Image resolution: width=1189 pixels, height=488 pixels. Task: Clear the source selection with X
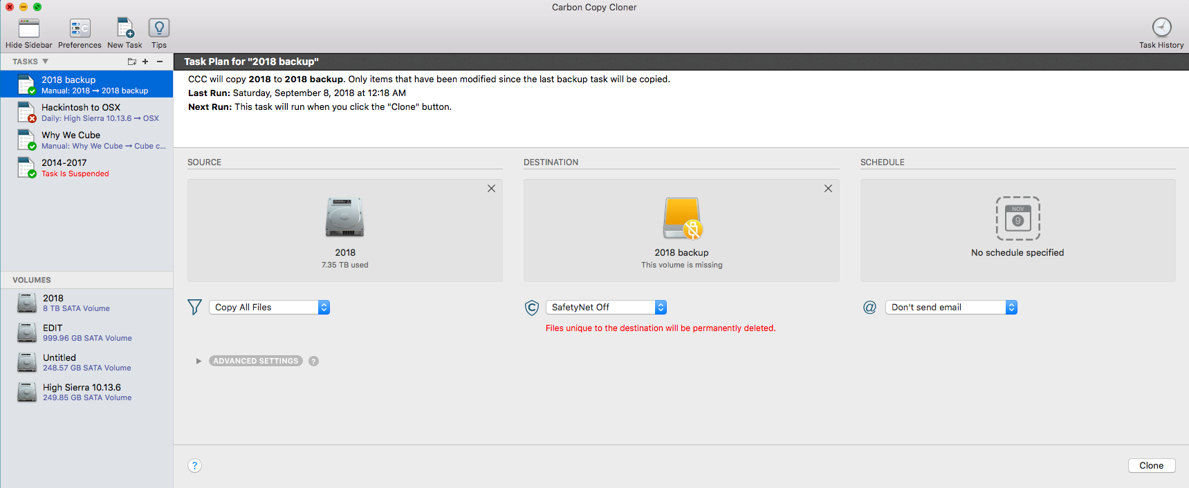(x=491, y=188)
